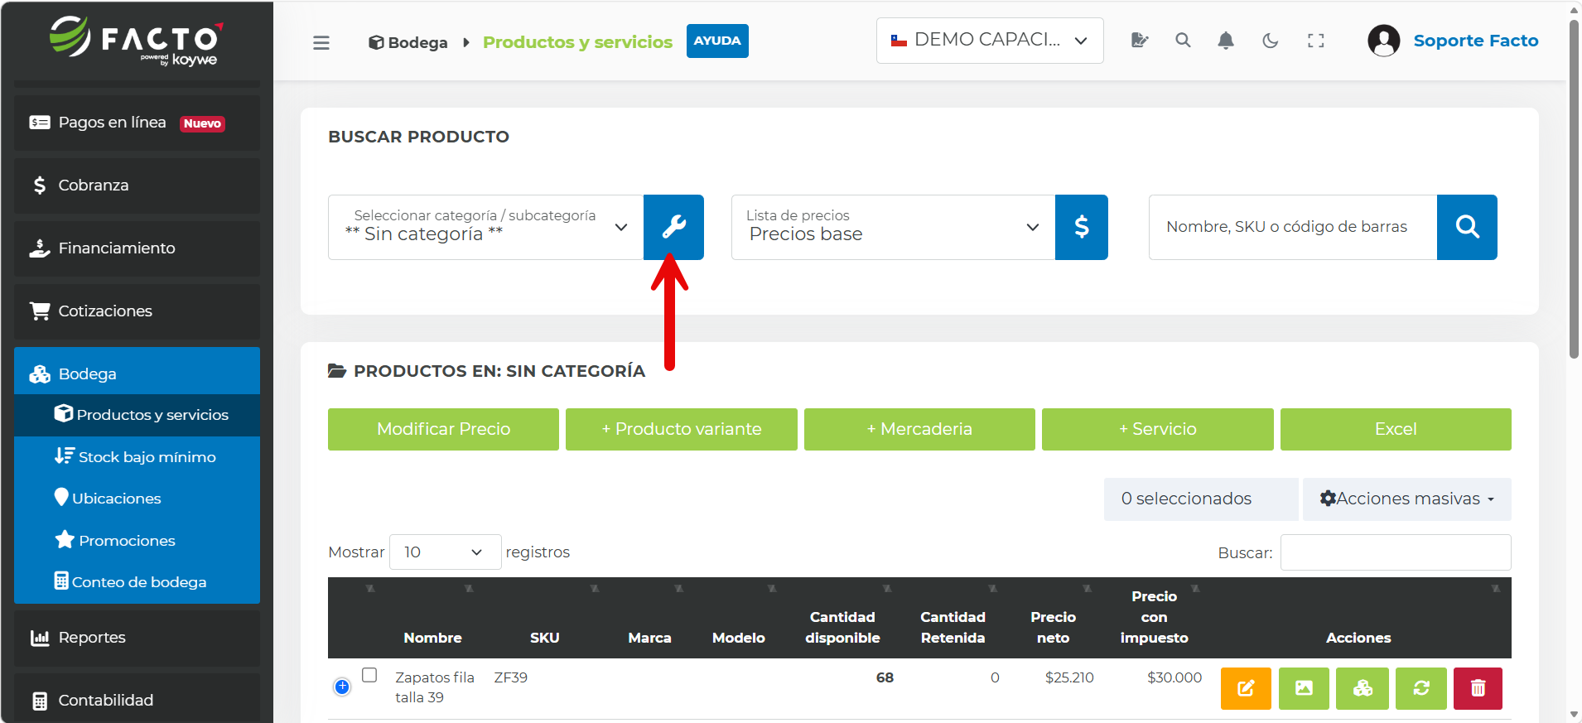Delete ZF39 product with red trash button
The height and width of the screenshot is (723, 1582).
click(x=1478, y=688)
